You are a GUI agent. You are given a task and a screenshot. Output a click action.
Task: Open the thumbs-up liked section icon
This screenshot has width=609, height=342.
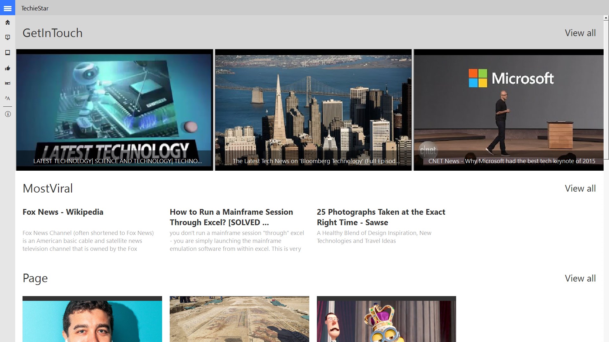pyautogui.click(x=8, y=68)
